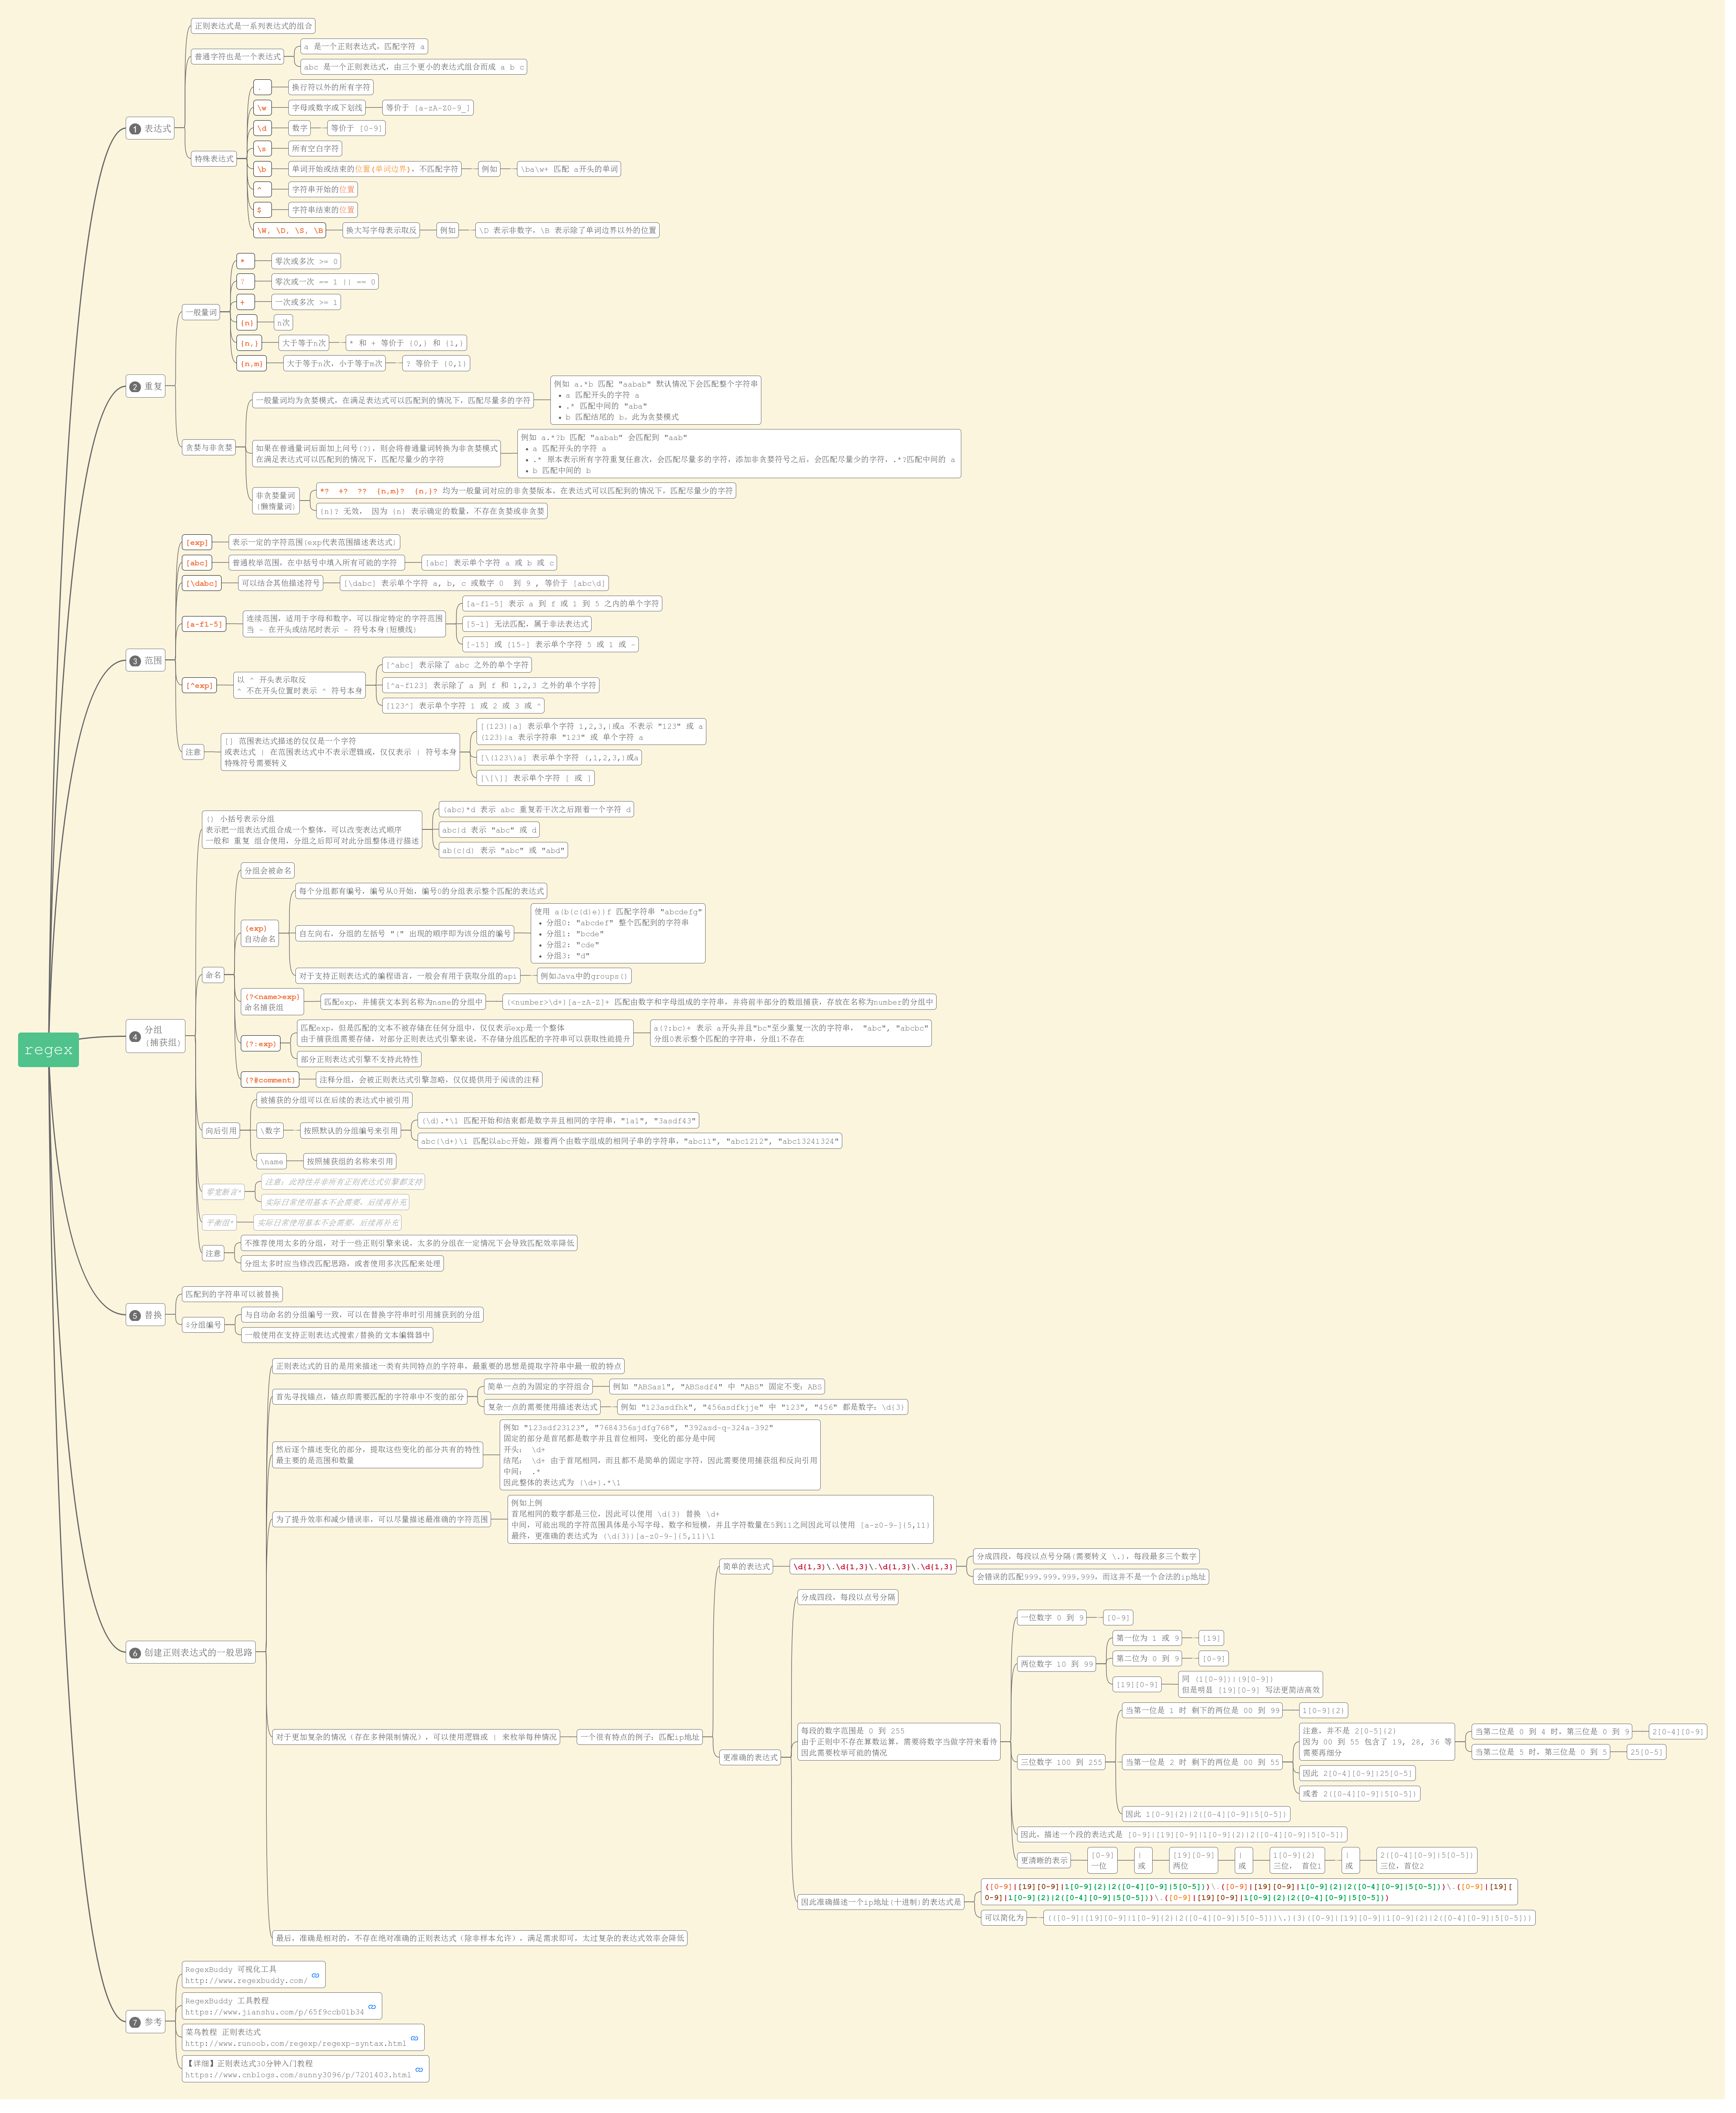The image size is (1736, 2113).
Task: Click the 更准确的表达式 node
Action: [750, 1757]
